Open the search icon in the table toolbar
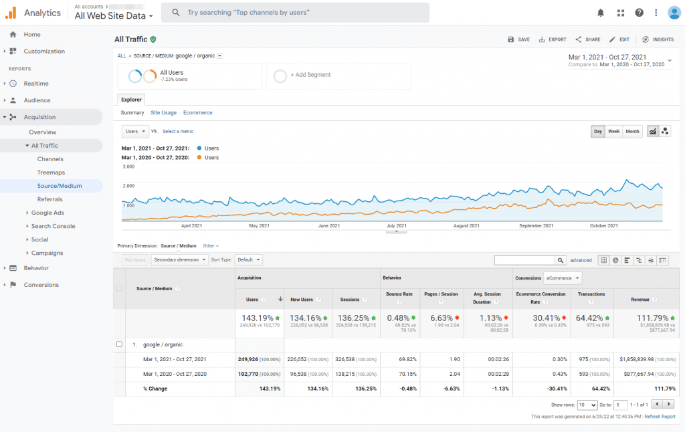The image size is (685, 432). tap(561, 259)
